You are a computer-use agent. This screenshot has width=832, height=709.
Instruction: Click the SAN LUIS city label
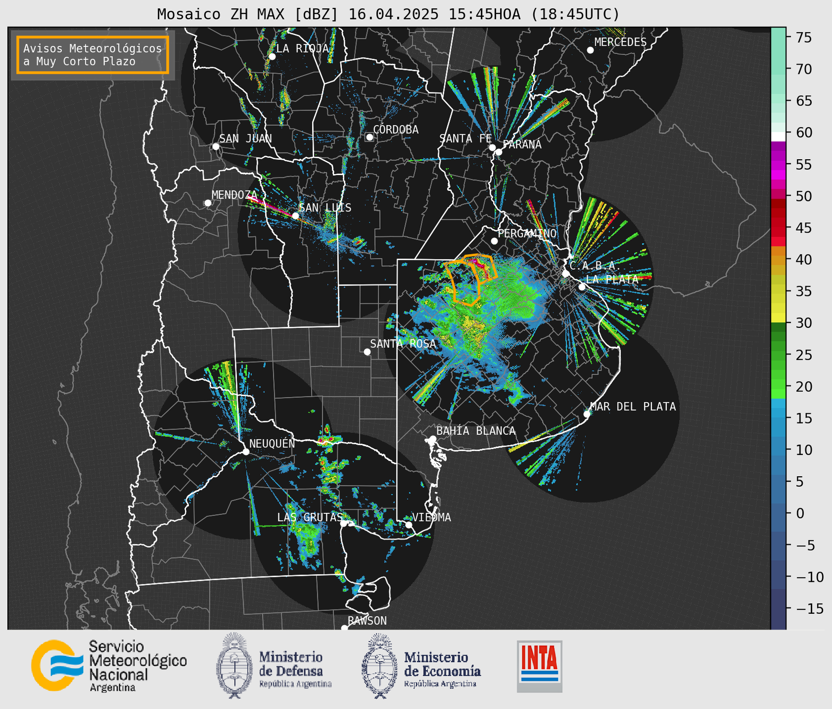tap(325, 208)
